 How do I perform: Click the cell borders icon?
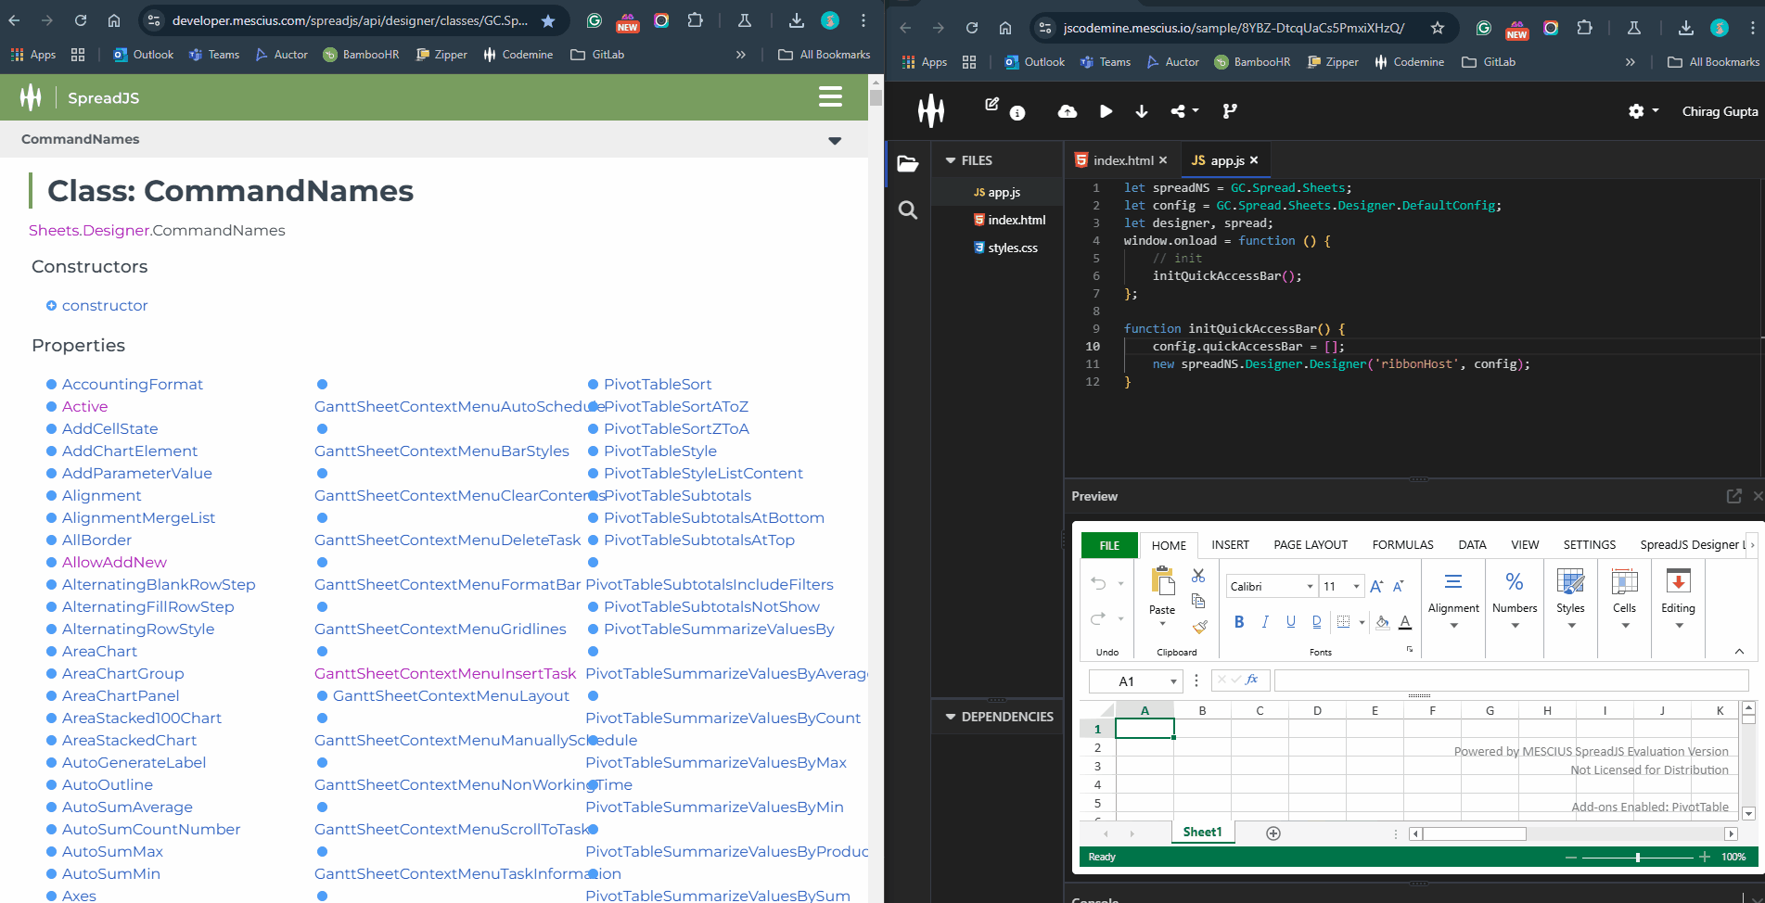click(x=1343, y=622)
